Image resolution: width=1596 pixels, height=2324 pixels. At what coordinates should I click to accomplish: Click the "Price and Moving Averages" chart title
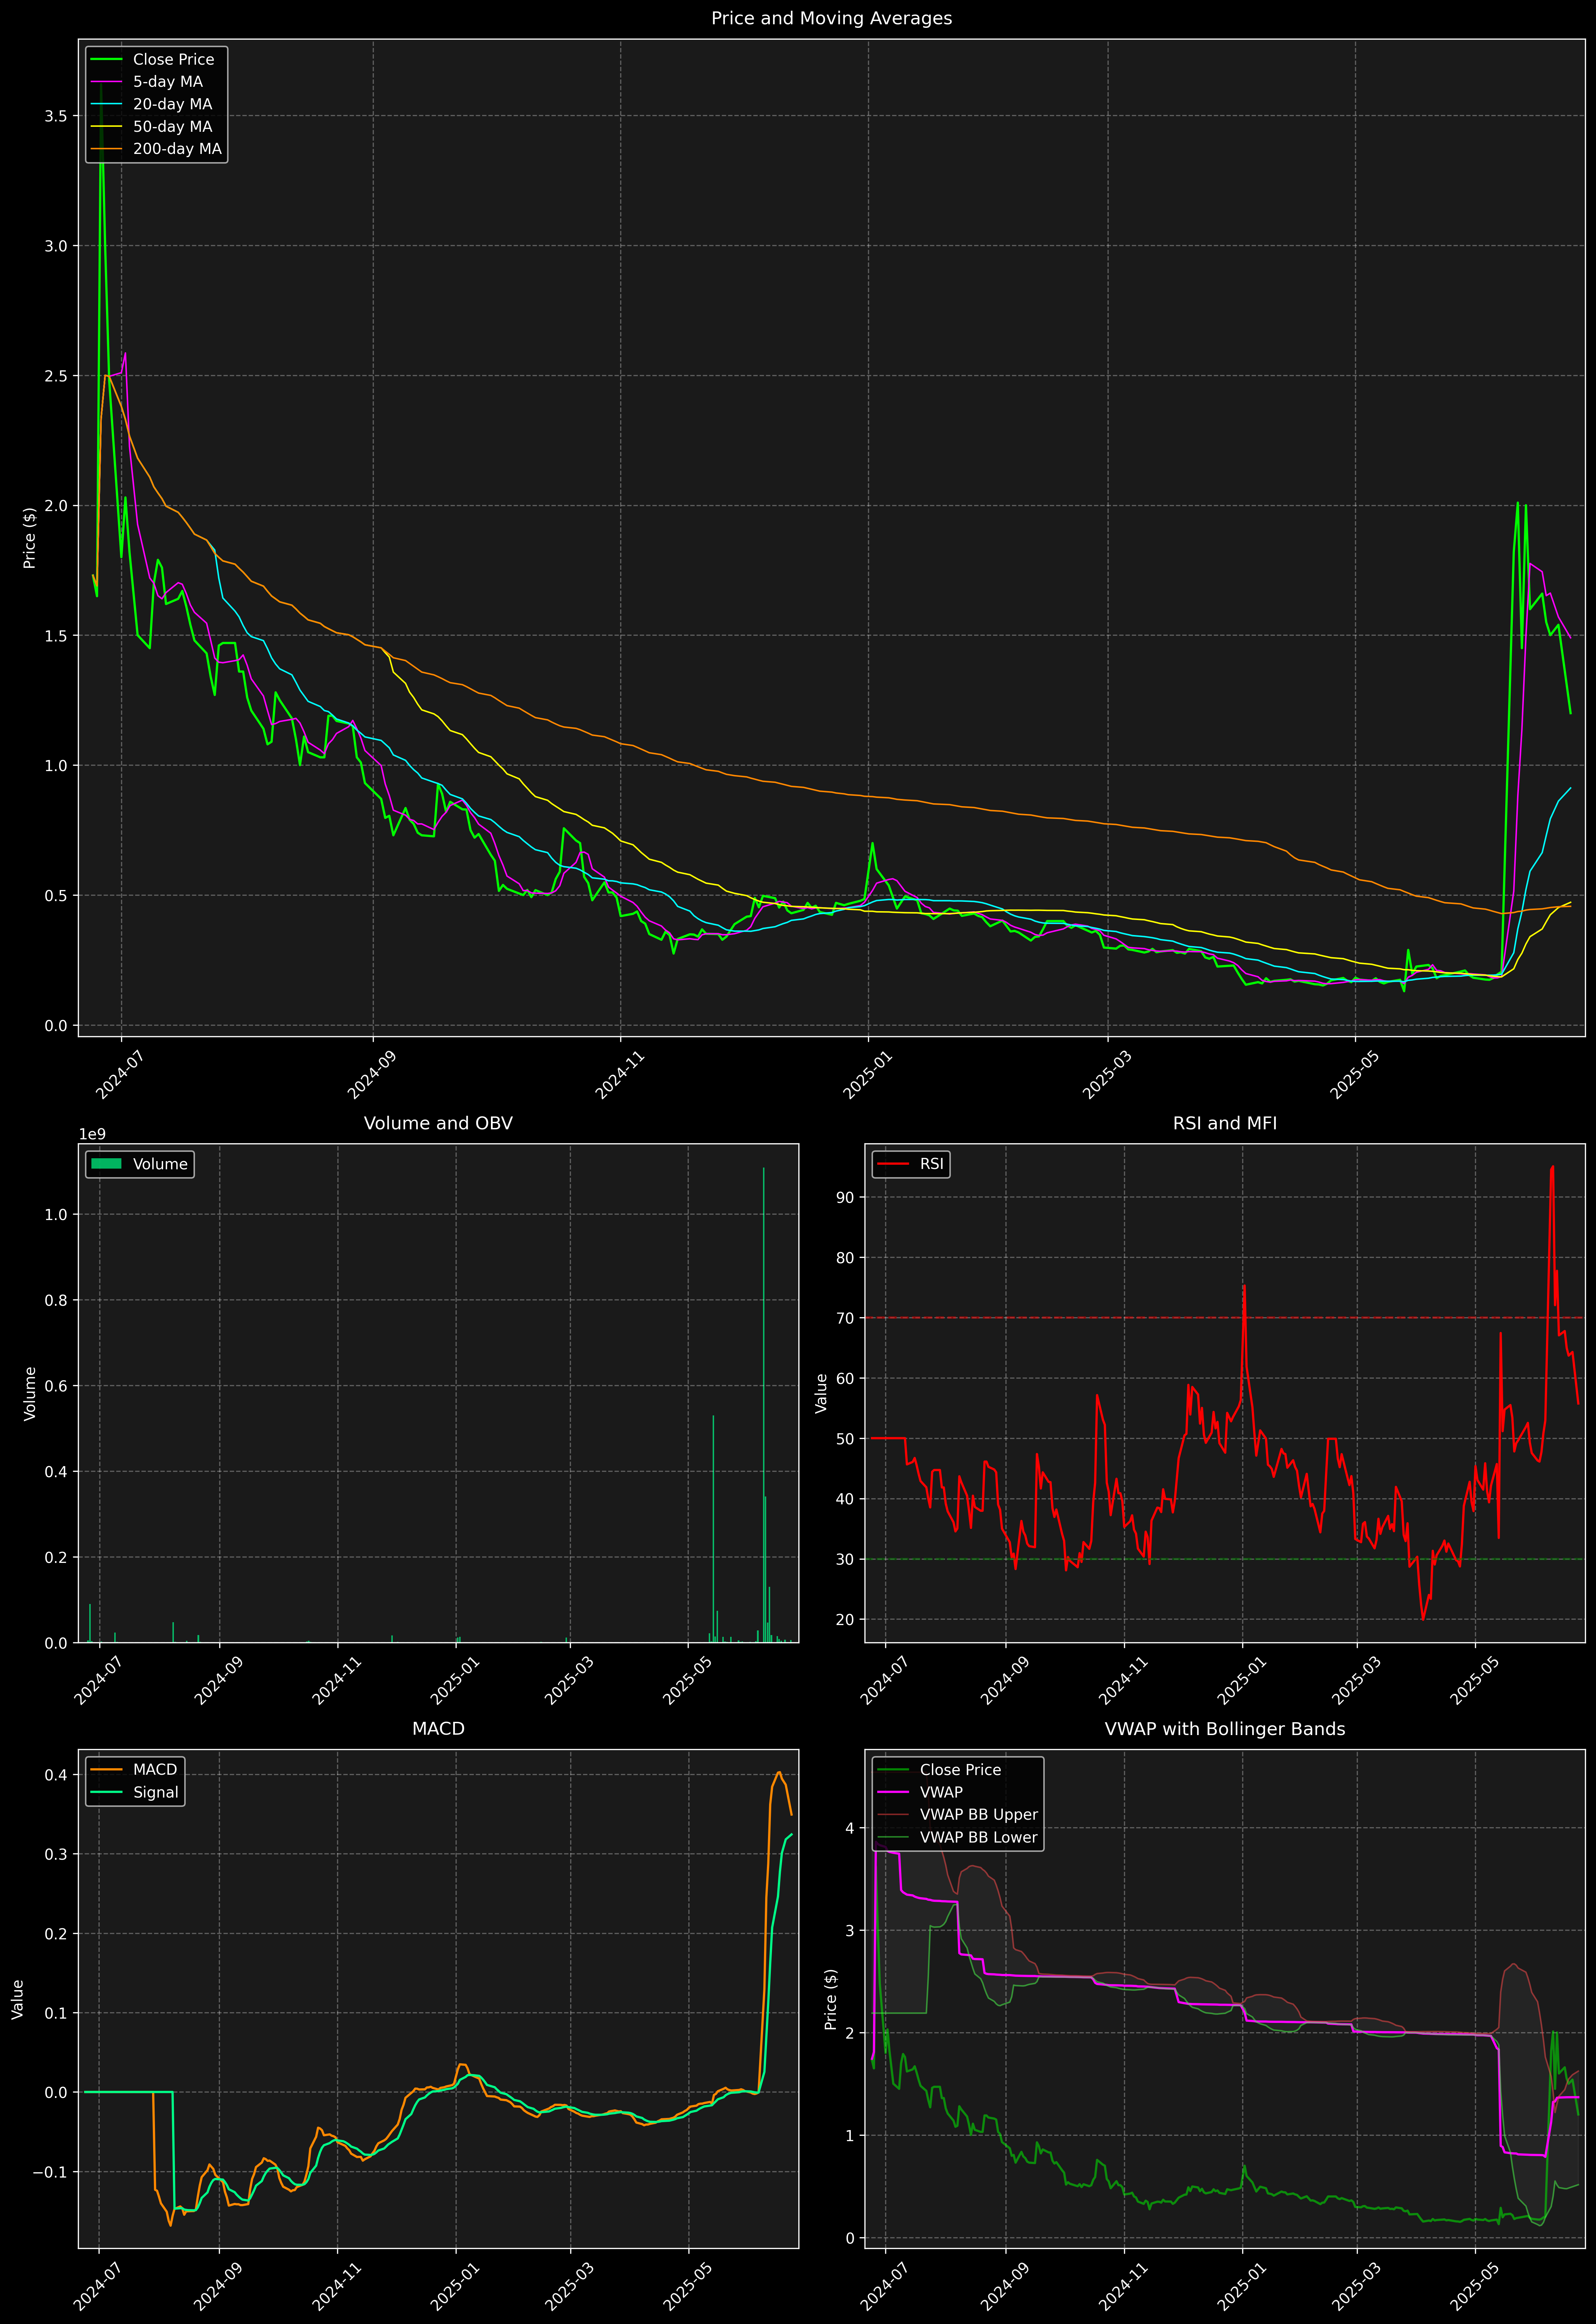[x=831, y=18]
